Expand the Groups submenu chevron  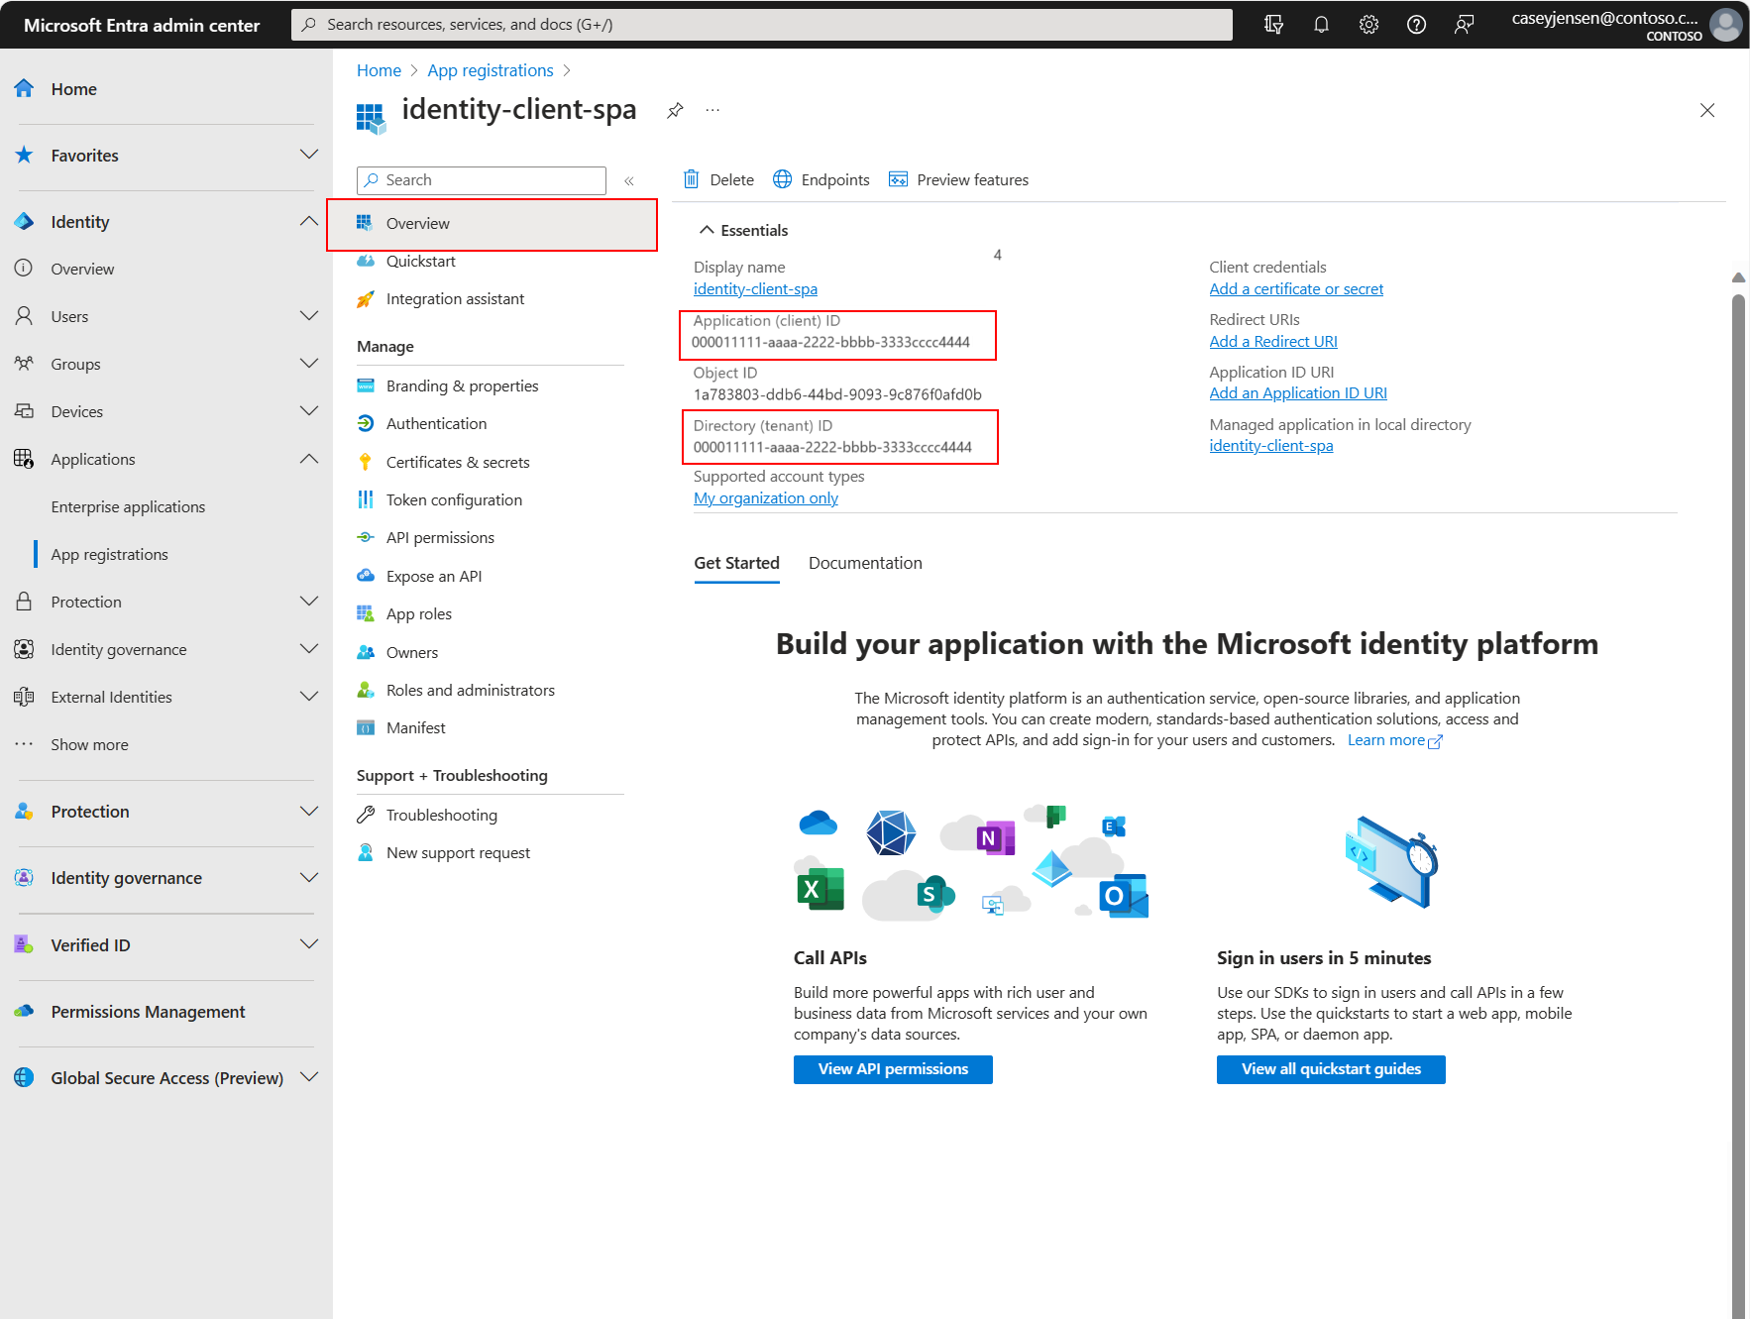(x=309, y=364)
